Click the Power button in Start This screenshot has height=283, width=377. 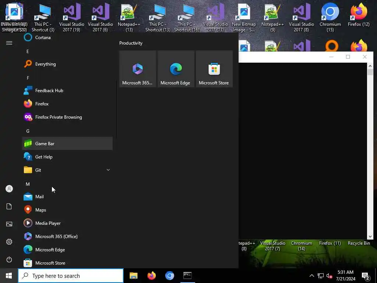(9, 259)
